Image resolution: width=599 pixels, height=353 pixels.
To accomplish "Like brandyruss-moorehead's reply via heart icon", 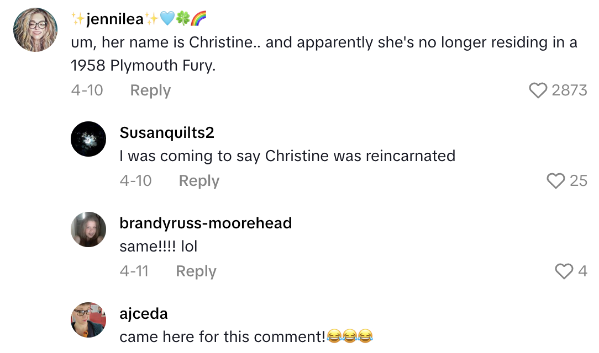I will [564, 271].
